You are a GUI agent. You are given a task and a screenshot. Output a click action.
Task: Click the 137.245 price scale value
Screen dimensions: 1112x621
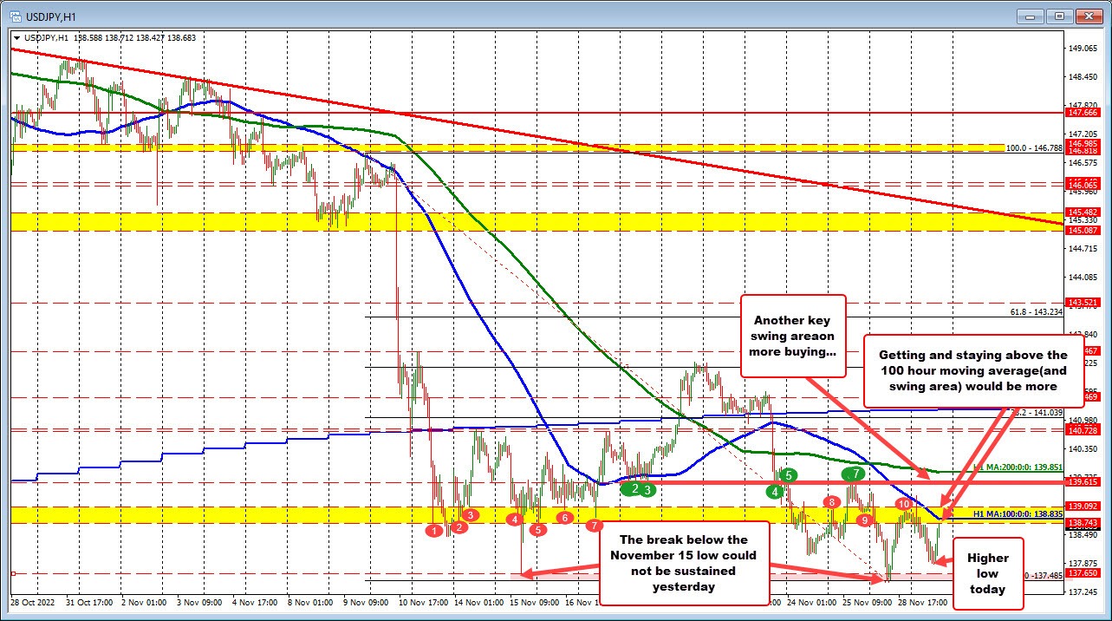point(1084,592)
